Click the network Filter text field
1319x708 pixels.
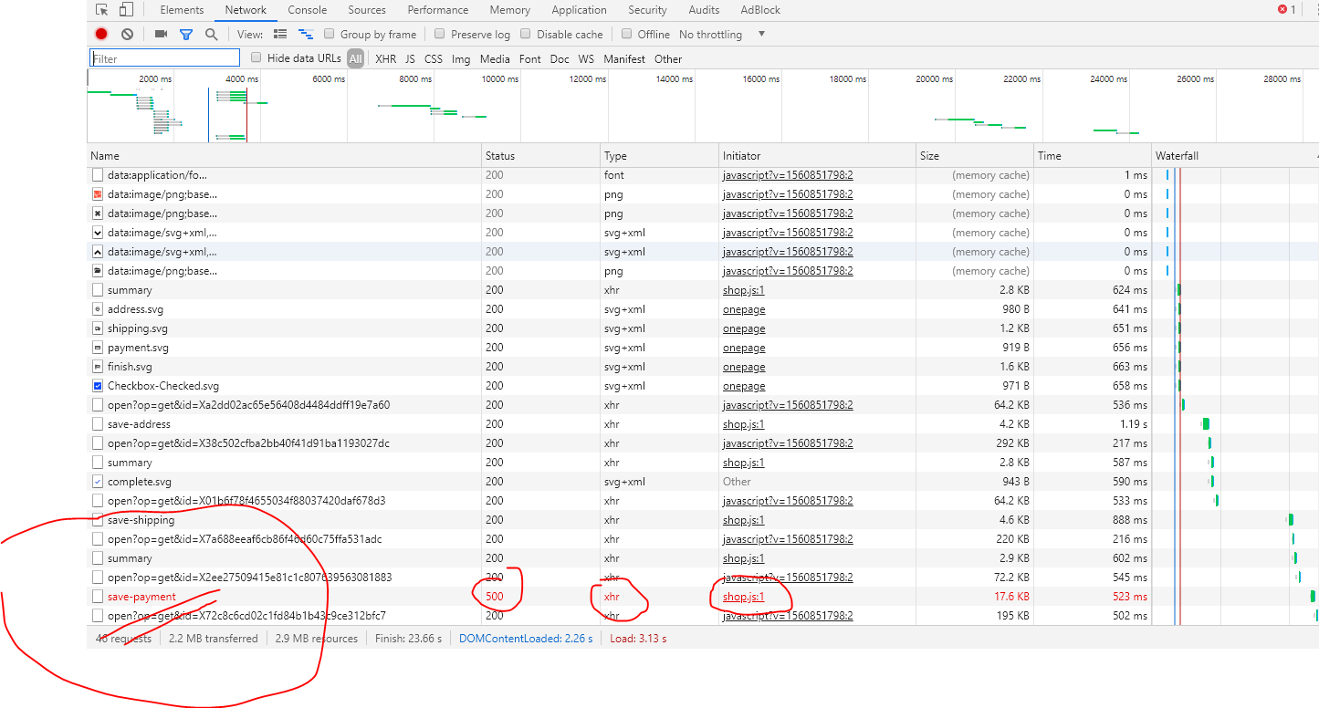click(165, 58)
